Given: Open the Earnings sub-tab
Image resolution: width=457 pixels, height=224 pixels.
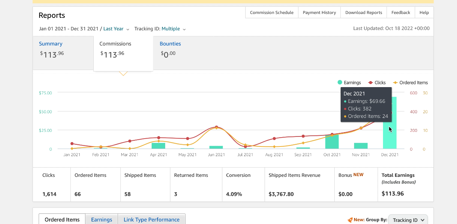Looking at the screenshot, I should pyautogui.click(x=102, y=219).
